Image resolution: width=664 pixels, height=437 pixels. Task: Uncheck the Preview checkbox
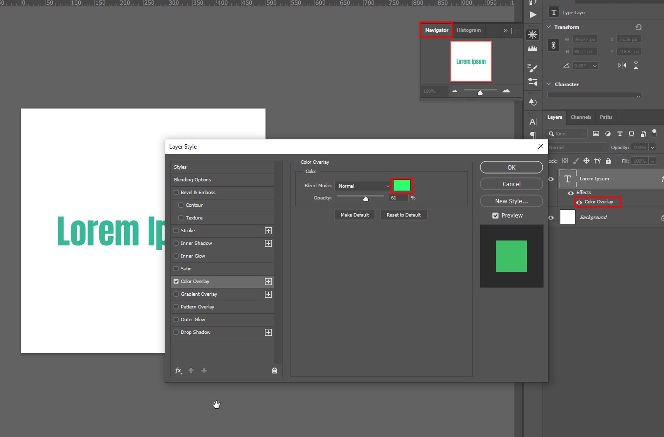point(495,216)
